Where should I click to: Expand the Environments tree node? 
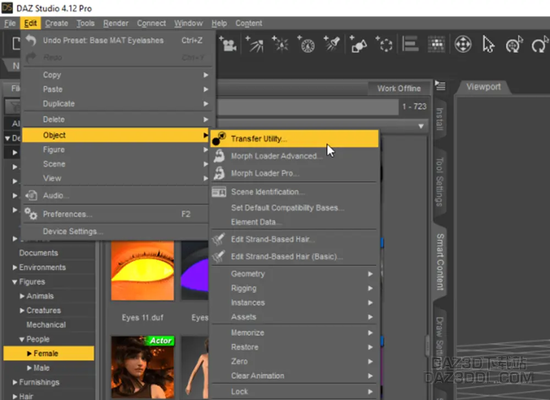pyautogui.click(x=15, y=267)
